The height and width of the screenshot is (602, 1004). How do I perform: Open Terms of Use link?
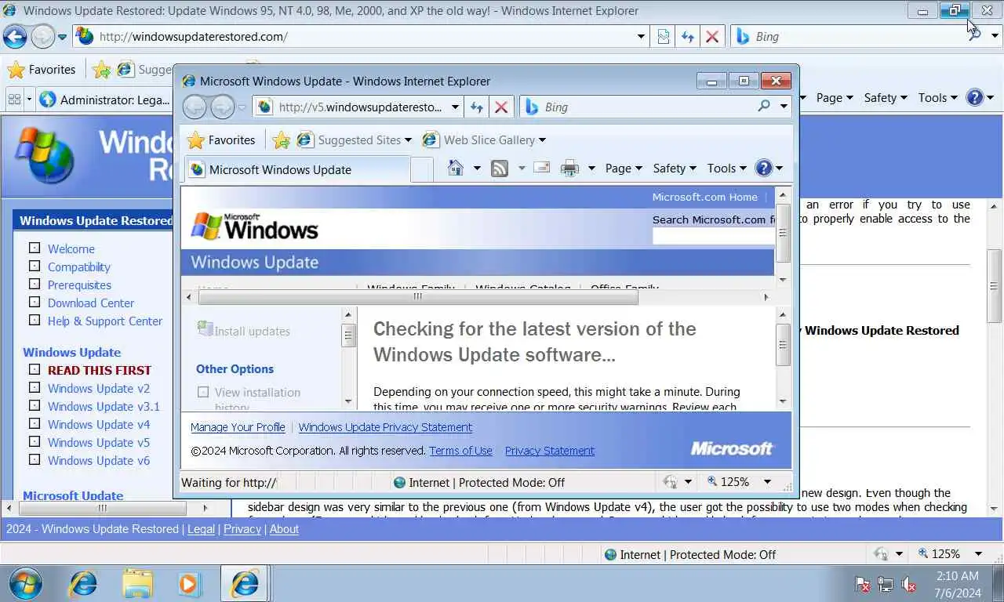(460, 451)
